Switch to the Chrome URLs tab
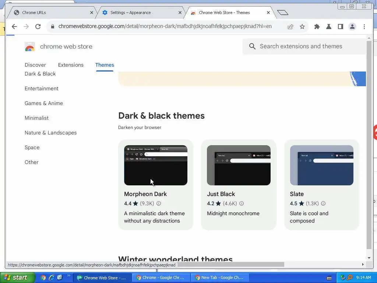This screenshot has height=283, width=377. point(52,13)
